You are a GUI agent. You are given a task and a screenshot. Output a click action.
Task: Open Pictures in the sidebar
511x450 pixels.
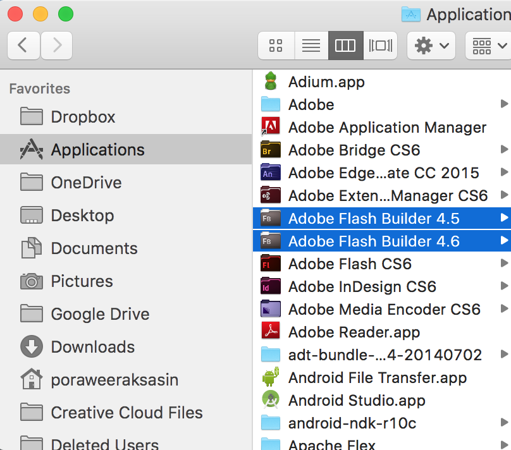pos(126,281)
